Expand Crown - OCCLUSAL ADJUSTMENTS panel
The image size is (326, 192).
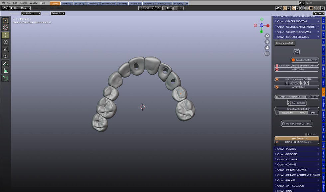tap(297, 27)
